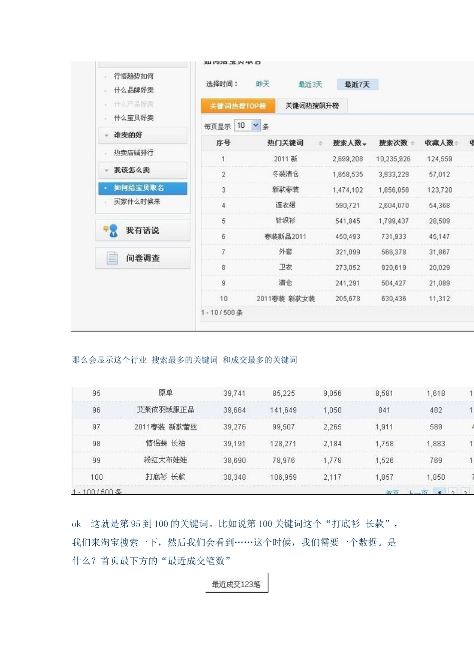
Task: Click value 38,348 in row 100
Action: pyautogui.click(x=235, y=477)
